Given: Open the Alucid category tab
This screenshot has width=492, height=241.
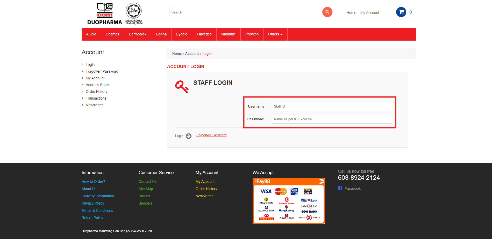Looking at the screenshot, I should click(91, 34).
